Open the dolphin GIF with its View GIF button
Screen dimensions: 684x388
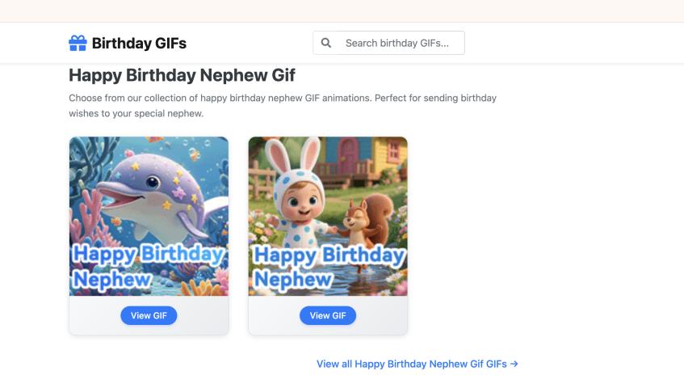149,315
